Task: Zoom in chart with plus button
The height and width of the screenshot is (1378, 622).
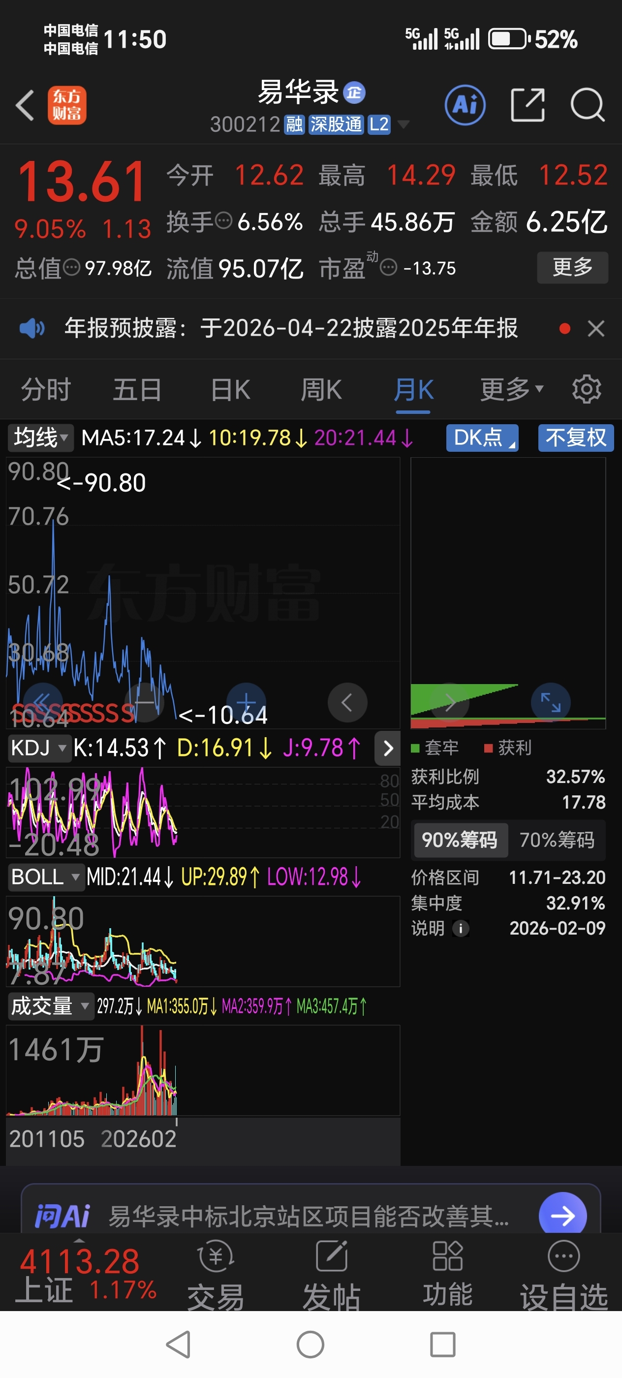Action: 246,702
